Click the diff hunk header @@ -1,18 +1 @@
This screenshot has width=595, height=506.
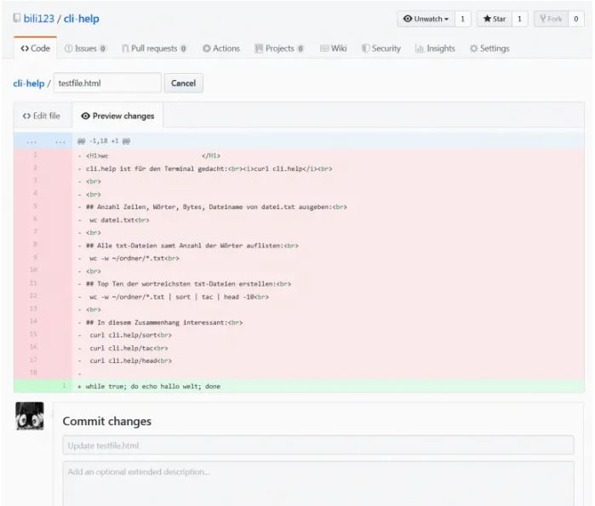[104, 141]
